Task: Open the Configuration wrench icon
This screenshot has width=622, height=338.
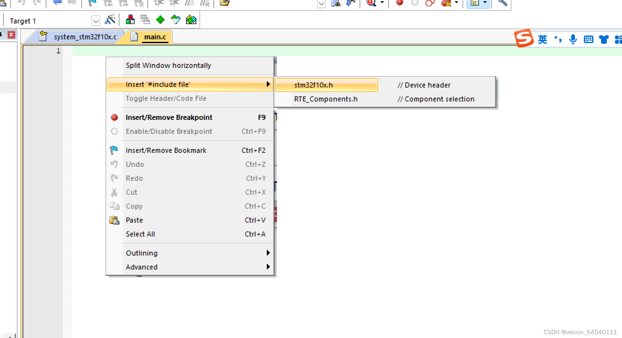Action: pyautogui.click(x=501, y=3)
